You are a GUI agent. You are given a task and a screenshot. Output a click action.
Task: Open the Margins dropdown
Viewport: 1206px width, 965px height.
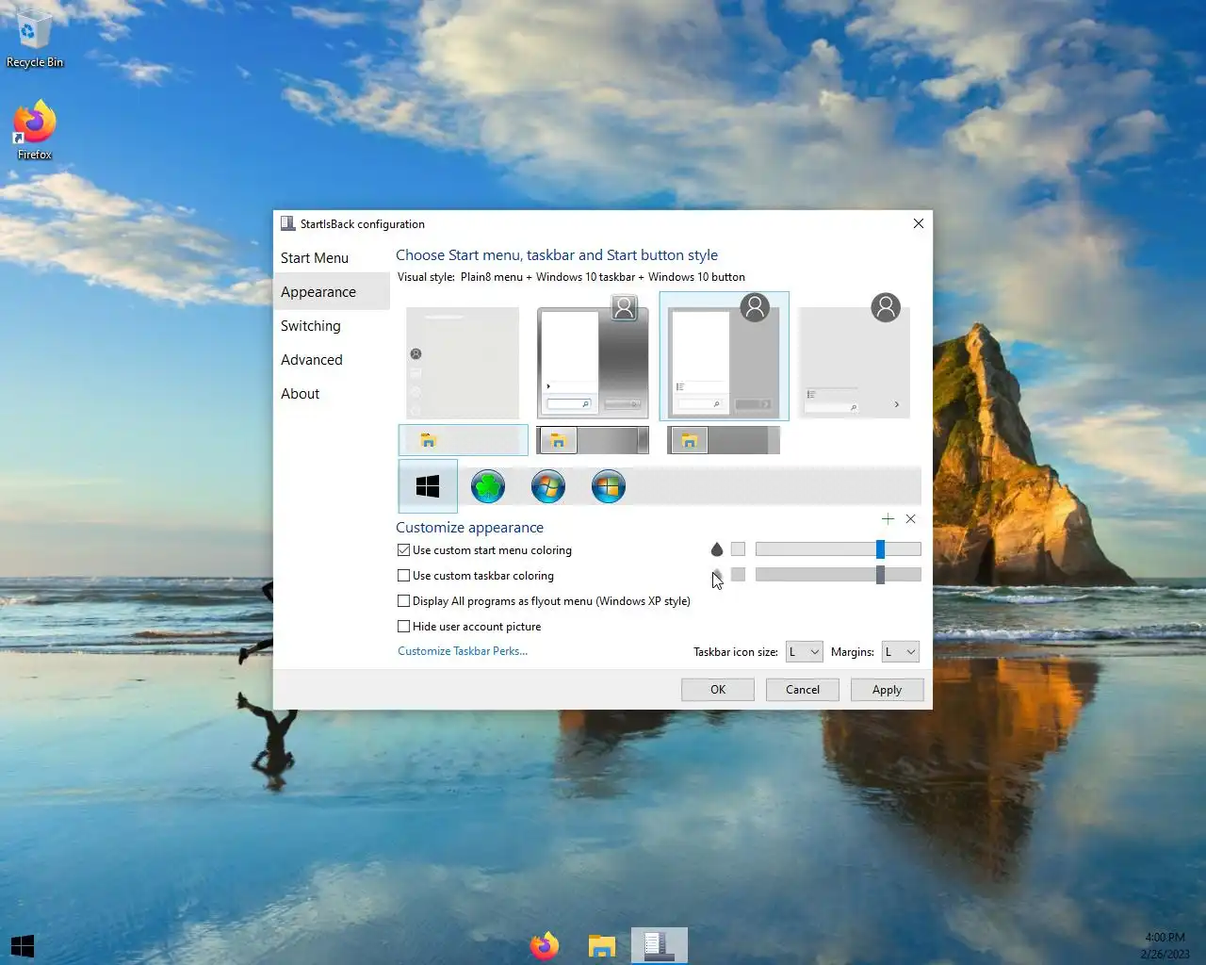pyautogui.click(x=901, y=652)
